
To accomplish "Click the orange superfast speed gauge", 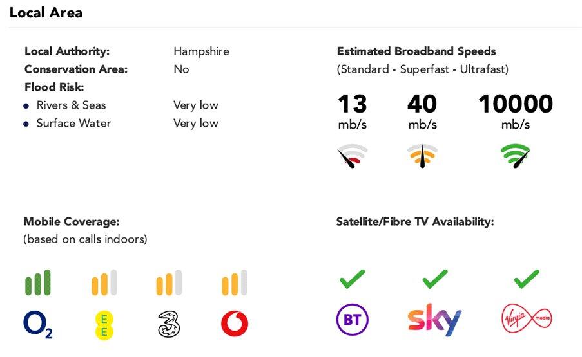I will tap(422, 156).
